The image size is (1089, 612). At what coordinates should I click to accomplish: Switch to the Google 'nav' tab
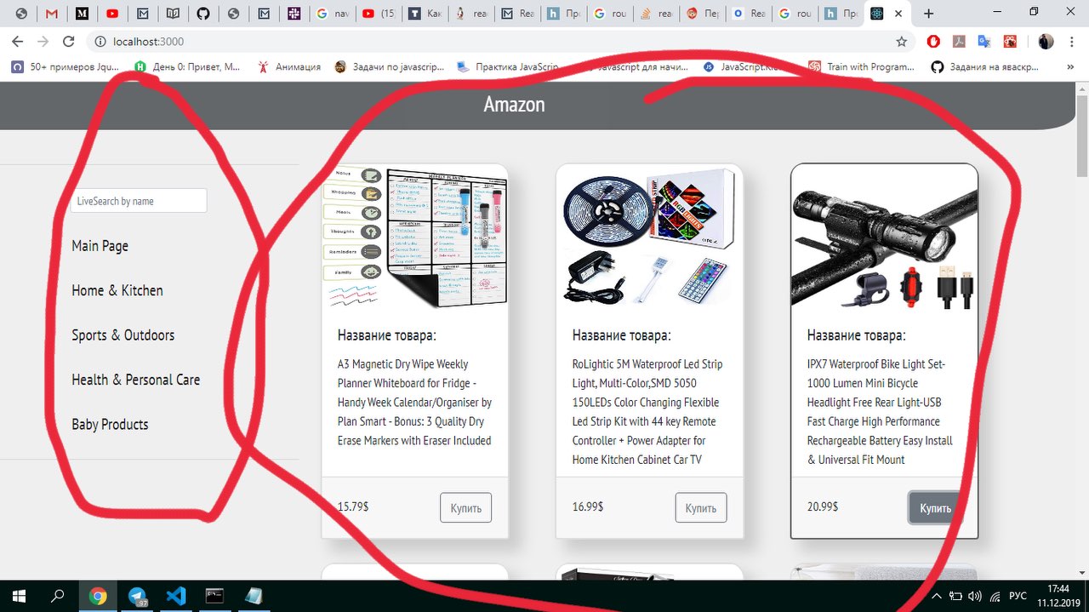click(x=332, y=14)
